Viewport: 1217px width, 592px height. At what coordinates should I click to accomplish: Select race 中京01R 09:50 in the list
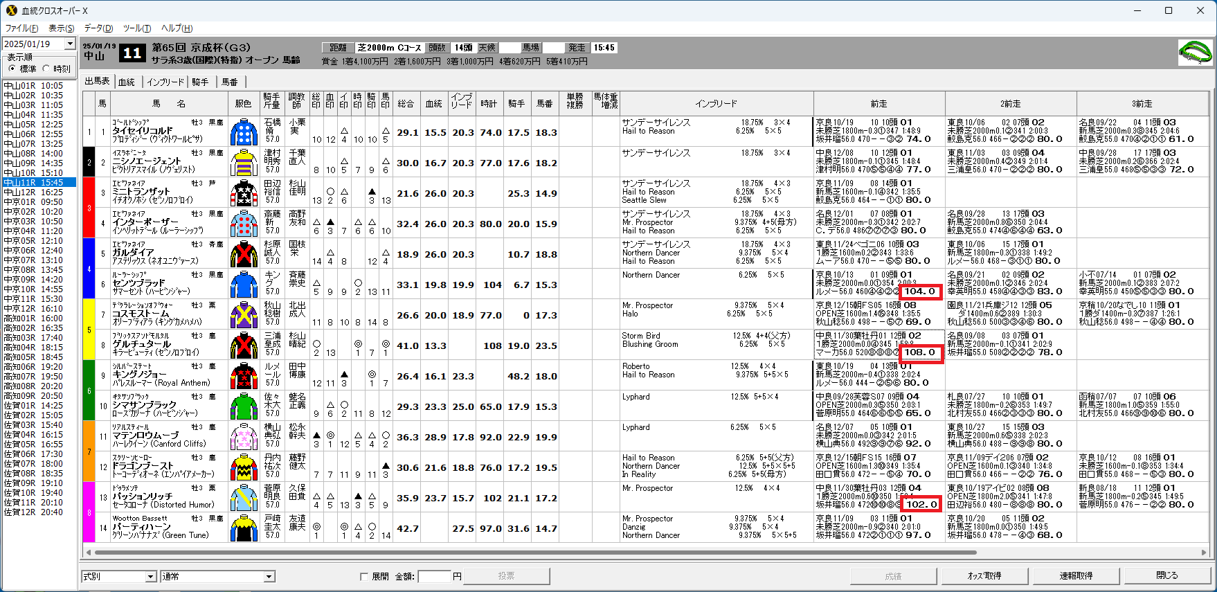tap(39, 202)
